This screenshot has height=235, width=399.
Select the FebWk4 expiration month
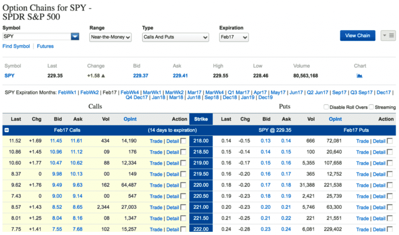coord(130,92)
